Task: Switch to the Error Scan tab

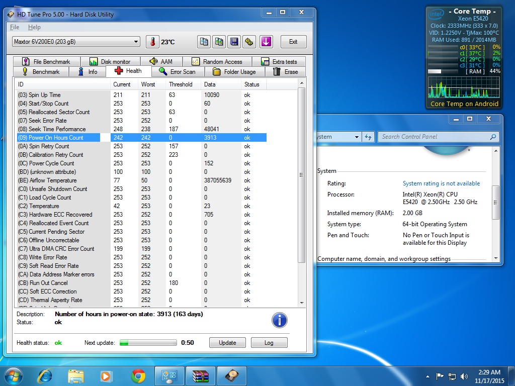Action: (177, 72)
